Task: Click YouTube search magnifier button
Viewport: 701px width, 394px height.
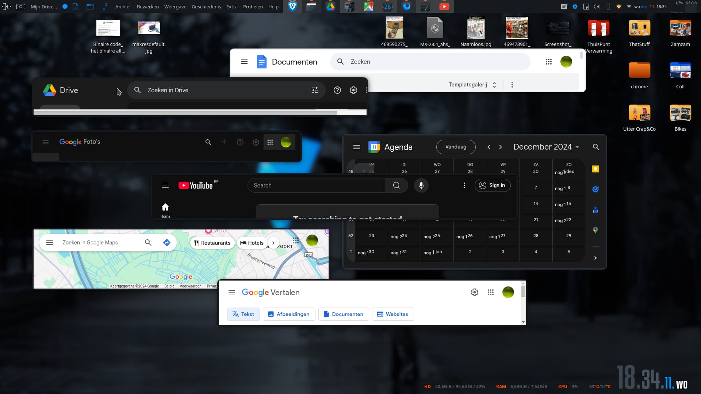Action: point(396,185)
